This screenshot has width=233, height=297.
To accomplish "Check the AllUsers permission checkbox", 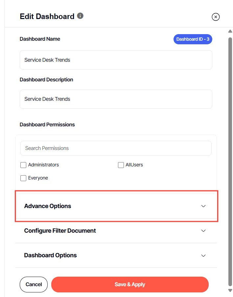I will [121, 165].
